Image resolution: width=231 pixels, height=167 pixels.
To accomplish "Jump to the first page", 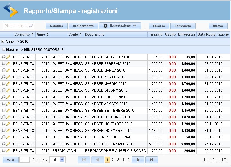I will pyautogui.click(x=84, y=160).
